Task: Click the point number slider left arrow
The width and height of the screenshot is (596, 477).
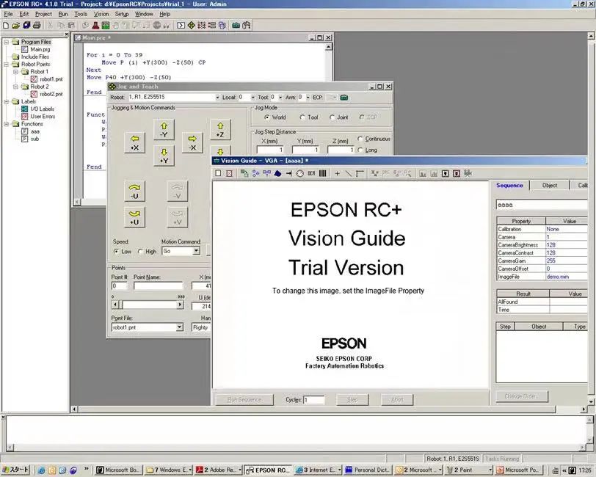Action: pos(115,305)
